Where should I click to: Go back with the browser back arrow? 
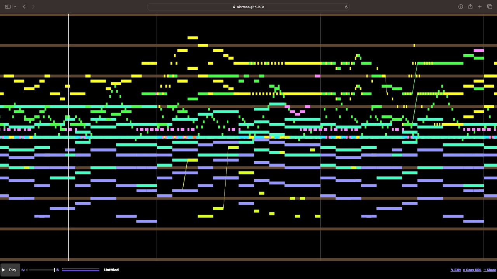24,7
